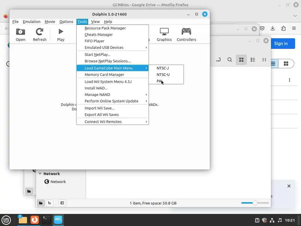
Task: Click file manager search icon
Action: [x=230, y=60]
